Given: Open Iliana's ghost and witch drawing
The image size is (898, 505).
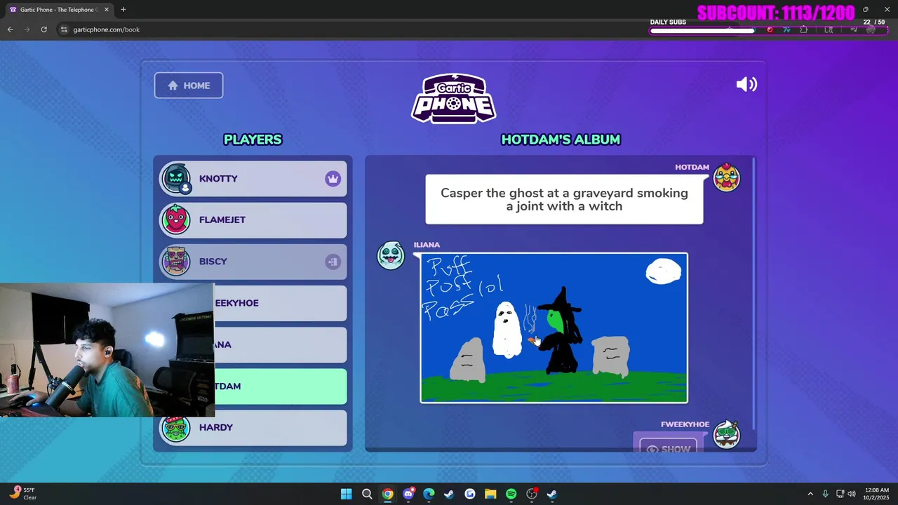Looking at the screenshot, I should click(554, 328).
